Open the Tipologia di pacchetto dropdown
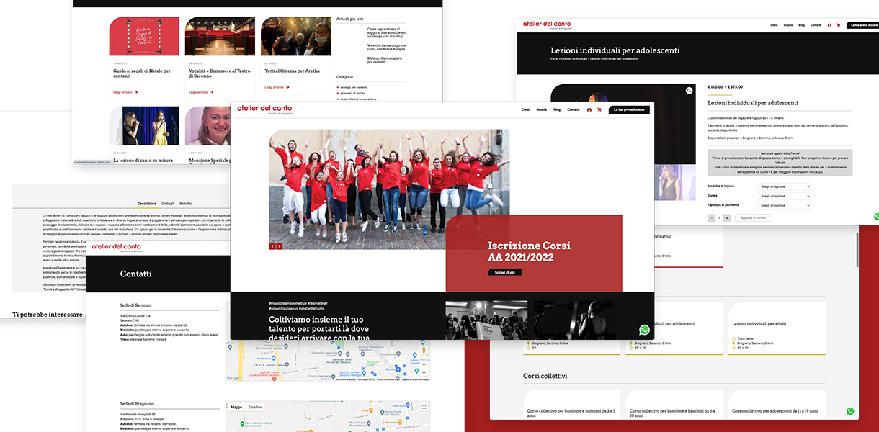The height and width of the screenshot is (432, 879). [x=785, y=204]
